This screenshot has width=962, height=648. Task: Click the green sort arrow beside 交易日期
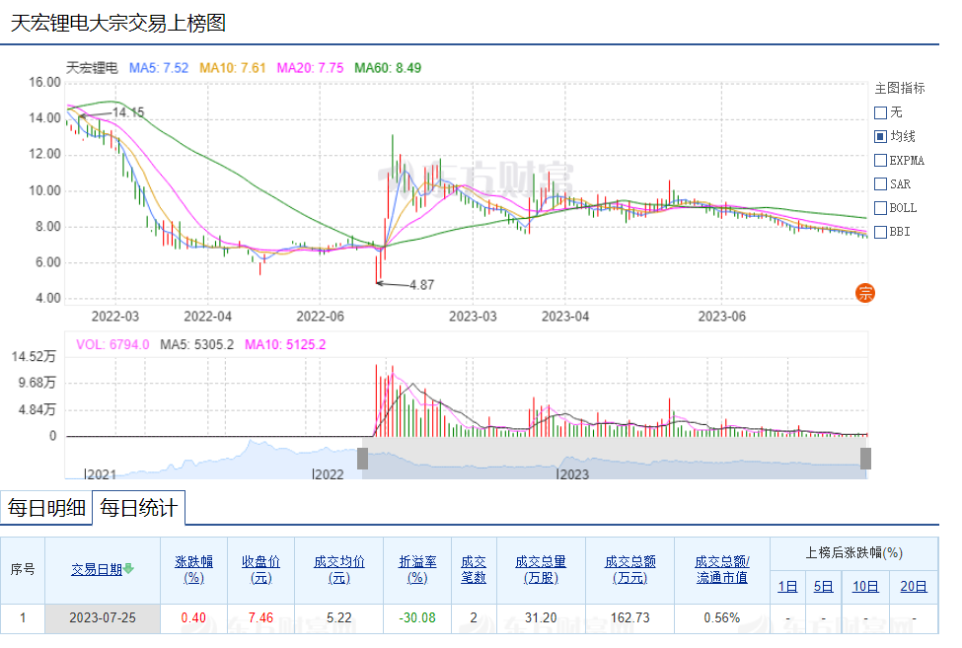pos(129,569)
